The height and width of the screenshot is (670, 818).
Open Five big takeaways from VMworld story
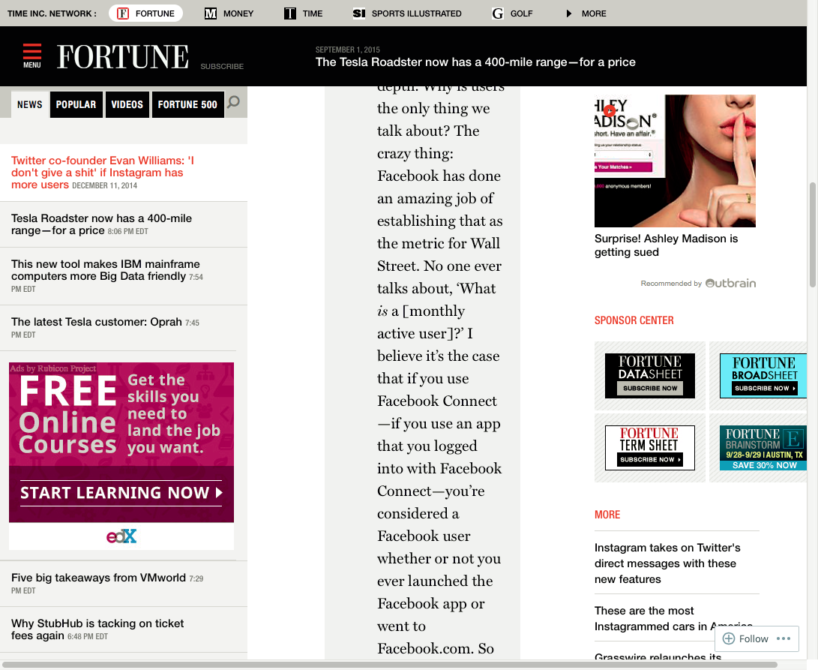point(107,583)
